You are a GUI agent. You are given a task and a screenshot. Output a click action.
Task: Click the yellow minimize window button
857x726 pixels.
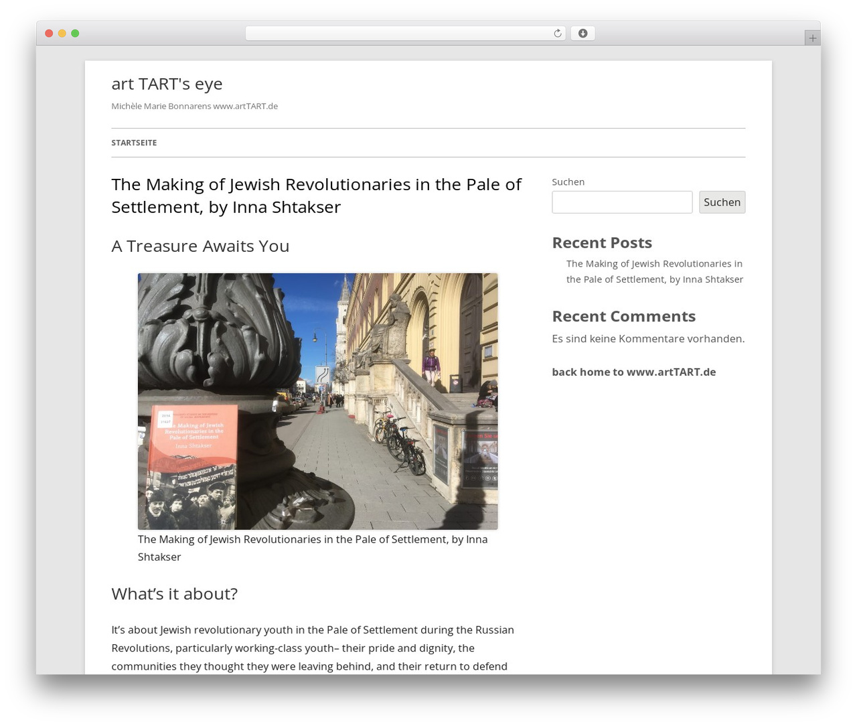[62, 33]
